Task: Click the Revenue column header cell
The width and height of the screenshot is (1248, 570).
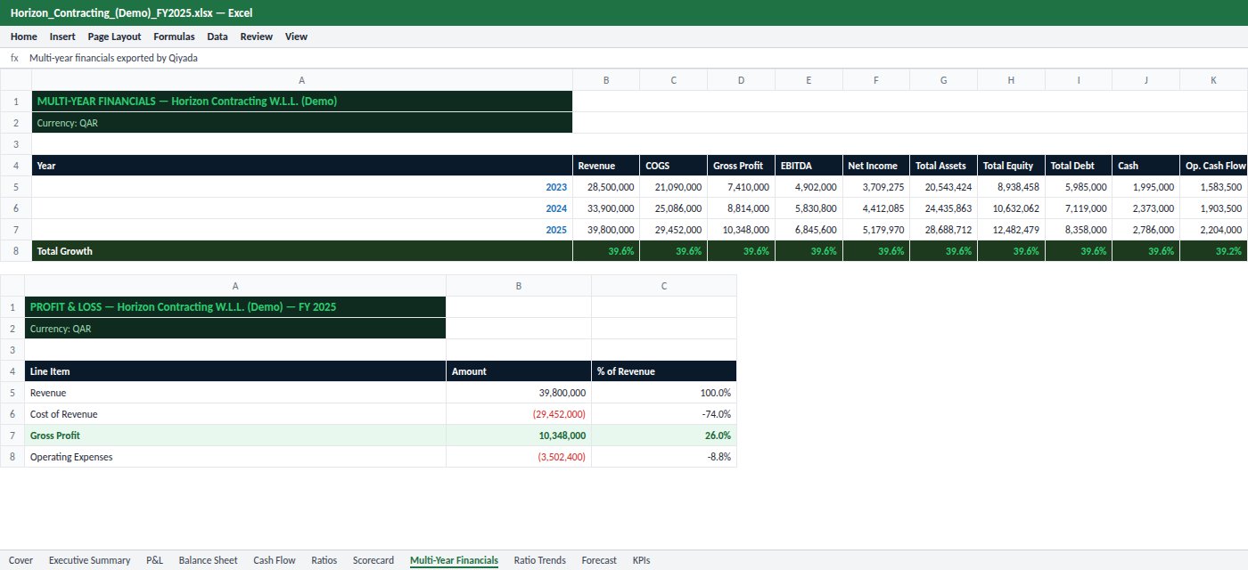Action: 606,166
